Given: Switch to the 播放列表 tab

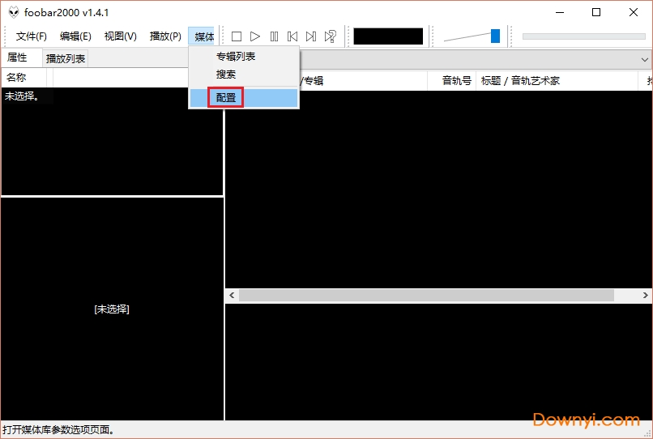Looking at the screenshot, I should click(x=66, y=59).
